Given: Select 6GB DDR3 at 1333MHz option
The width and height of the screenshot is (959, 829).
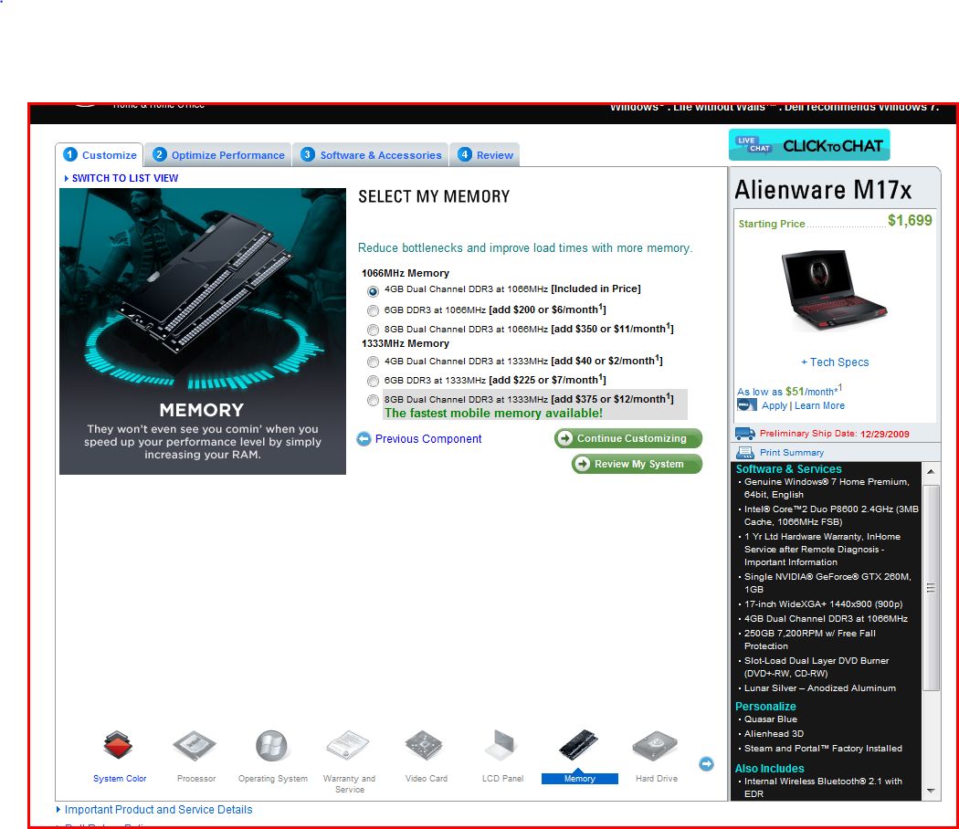Looking at the screenshot, I should point(373,382).
